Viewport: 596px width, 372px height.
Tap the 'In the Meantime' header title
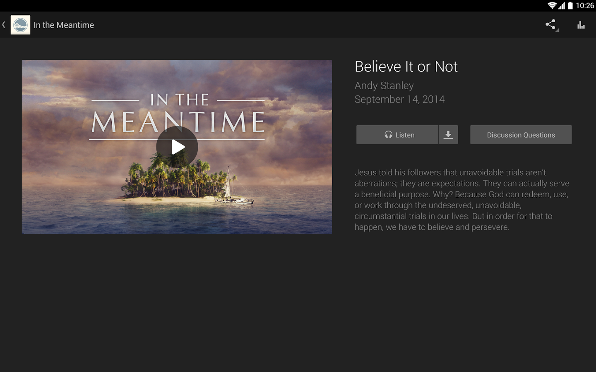pos(64,25)
